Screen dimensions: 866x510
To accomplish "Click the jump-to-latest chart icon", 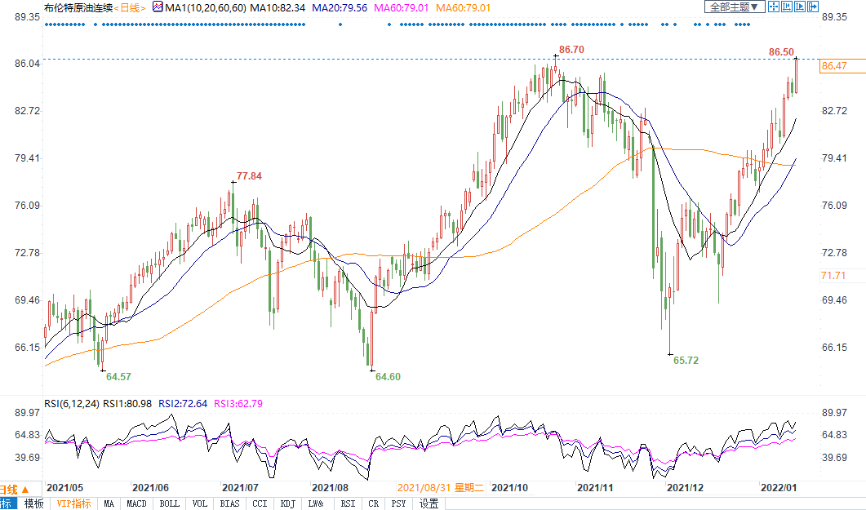I will pyautogui.click(x=800, y=7).
